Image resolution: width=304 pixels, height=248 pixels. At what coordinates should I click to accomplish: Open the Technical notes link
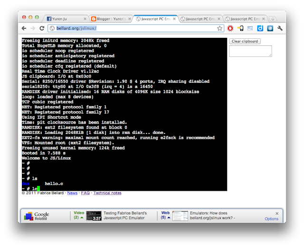tap(107, 193)
